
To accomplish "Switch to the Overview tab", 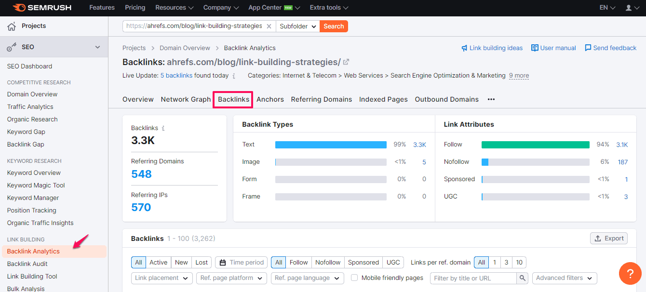I will click(x=138, y=99).
